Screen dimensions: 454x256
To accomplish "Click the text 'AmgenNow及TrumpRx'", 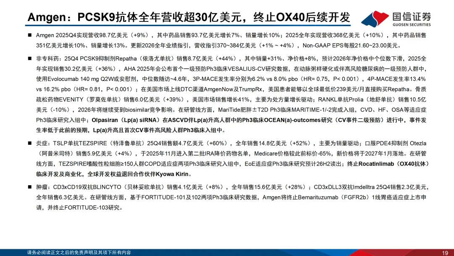I will tap(233, 89).
